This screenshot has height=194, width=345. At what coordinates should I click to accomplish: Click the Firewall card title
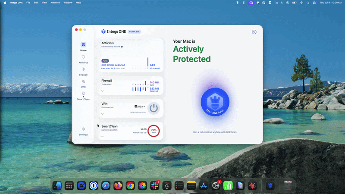(107, 81)
